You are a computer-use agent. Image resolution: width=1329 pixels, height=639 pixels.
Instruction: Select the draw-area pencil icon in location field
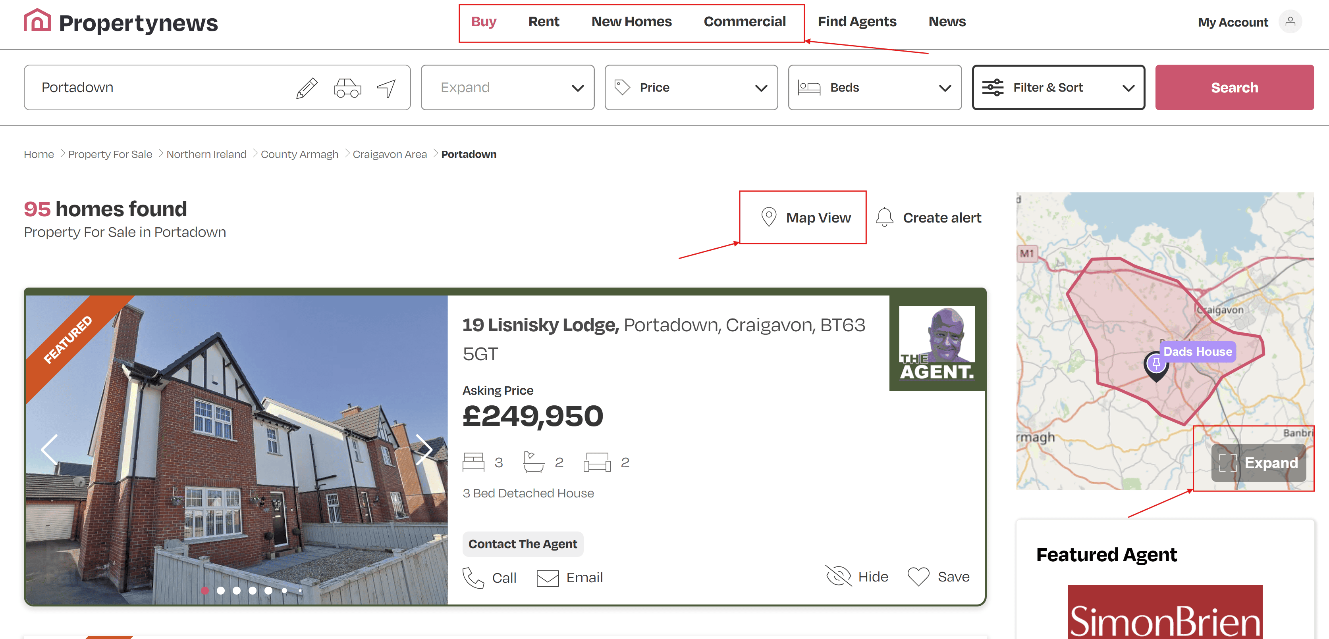307,88
